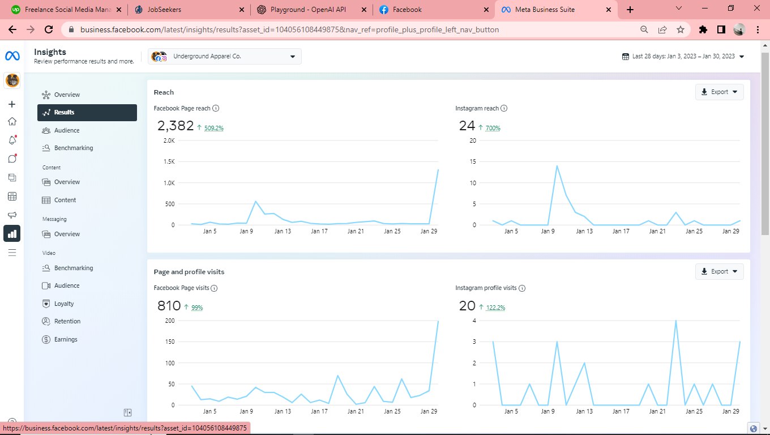Click the info icon beside Facebook Page visits
Screen dimensions: 770x435
click(214, 288)
